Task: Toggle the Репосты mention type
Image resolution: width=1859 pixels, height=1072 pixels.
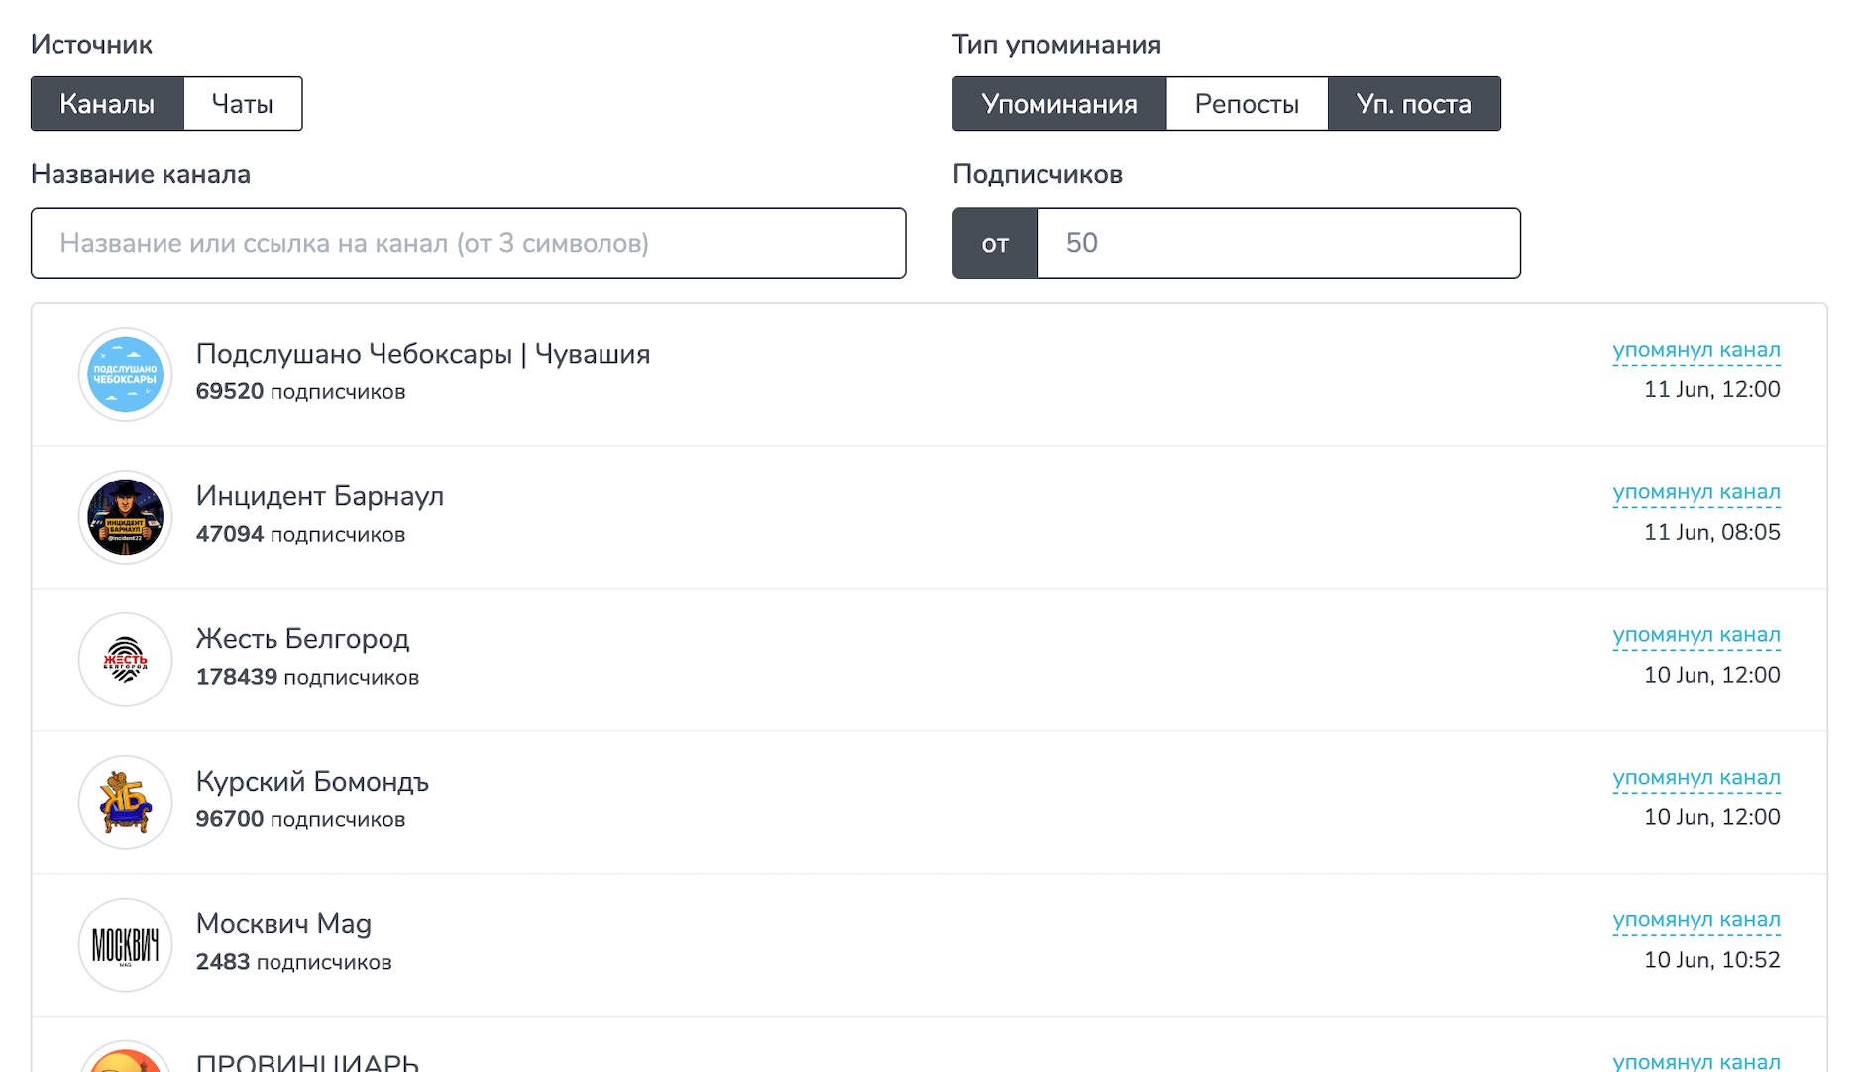Action: point(1247,104)
